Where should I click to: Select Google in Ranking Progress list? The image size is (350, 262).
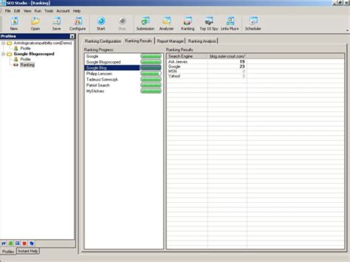92,56
